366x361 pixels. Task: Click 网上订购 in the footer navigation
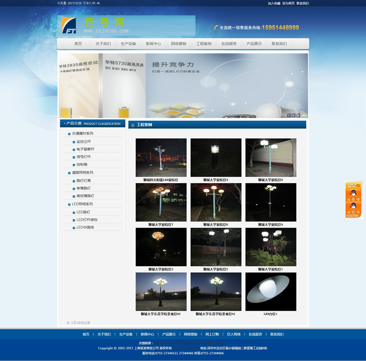pyautogui.click(x=212, y=334)
